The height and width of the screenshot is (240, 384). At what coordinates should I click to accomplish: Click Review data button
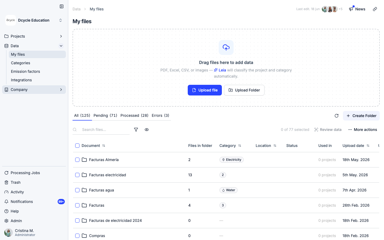(328, 130)
